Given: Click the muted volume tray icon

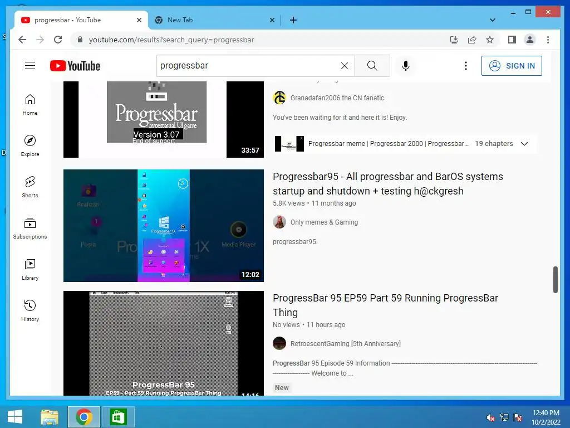Looking at the screenshot, I should [491, 417].
